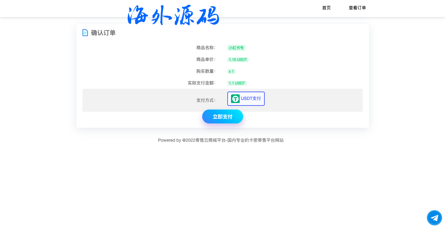Open the 查看订单 menu item
The height and width of the screenshot is (237, 445).
(x=357, y=8)
